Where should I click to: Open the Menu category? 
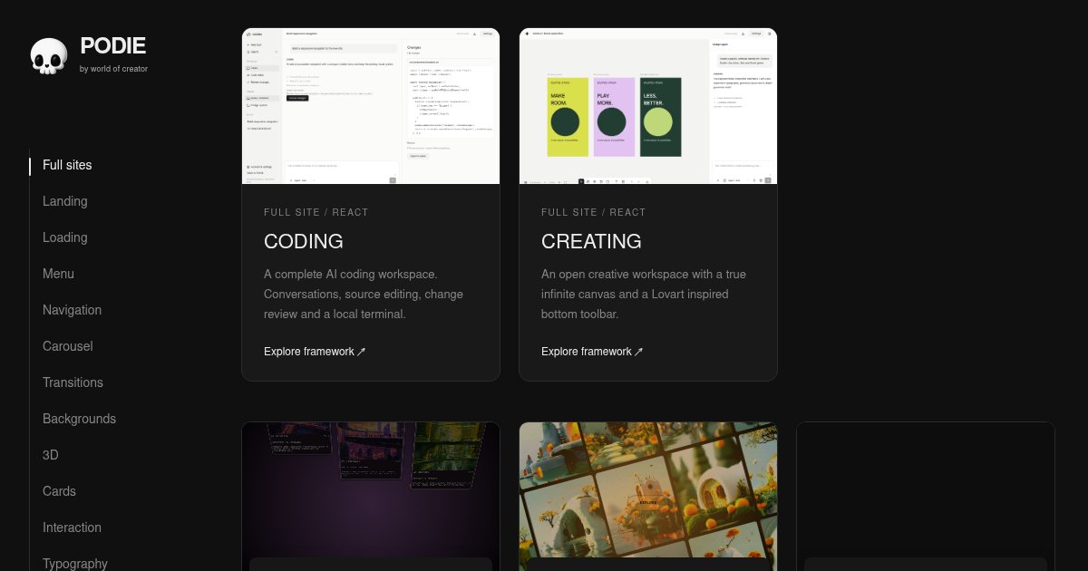point(58,274)
